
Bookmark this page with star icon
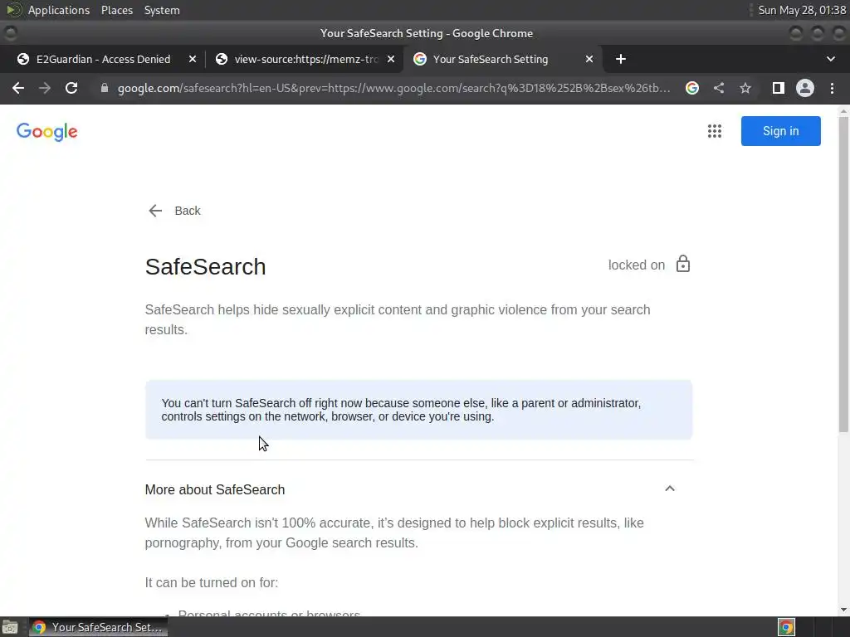(745, 88)
